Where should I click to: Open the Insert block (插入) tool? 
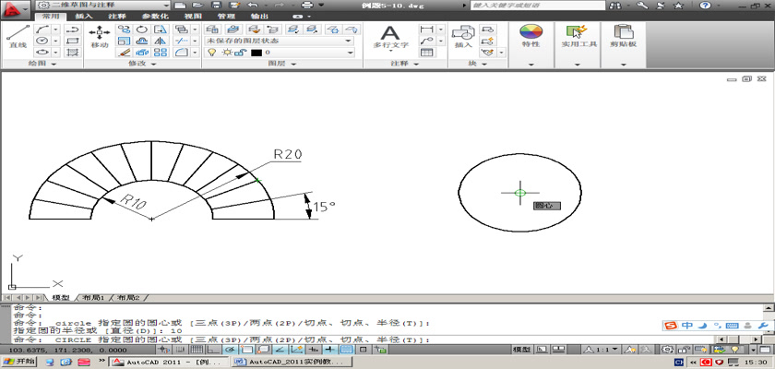coord(463,38)
